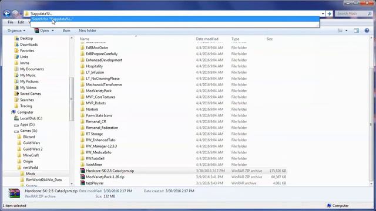Click the LT_Infusion folder icon

[x=82, y=72]
